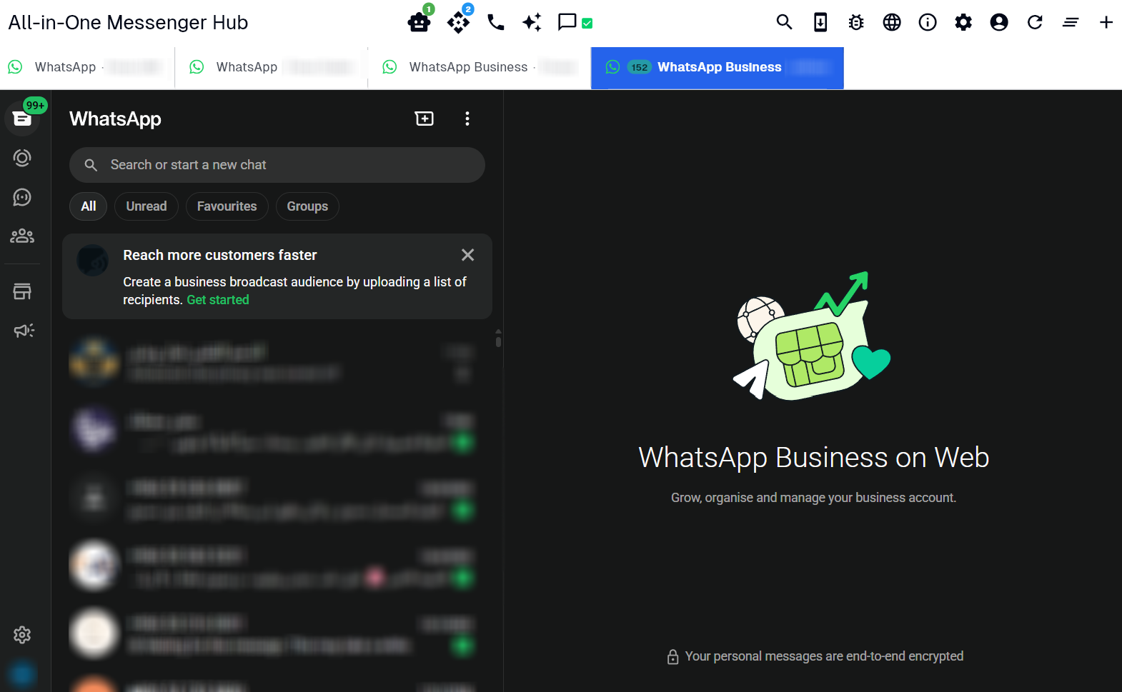
Task: Click the Search or start a new chat field
Action: 277,165
